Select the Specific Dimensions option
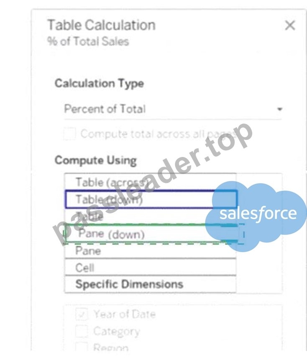 (x=151, y=284)
